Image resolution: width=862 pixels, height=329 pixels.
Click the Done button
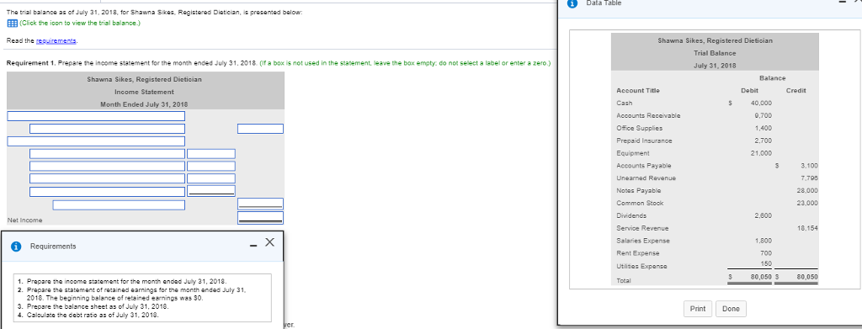pos(731,309)
